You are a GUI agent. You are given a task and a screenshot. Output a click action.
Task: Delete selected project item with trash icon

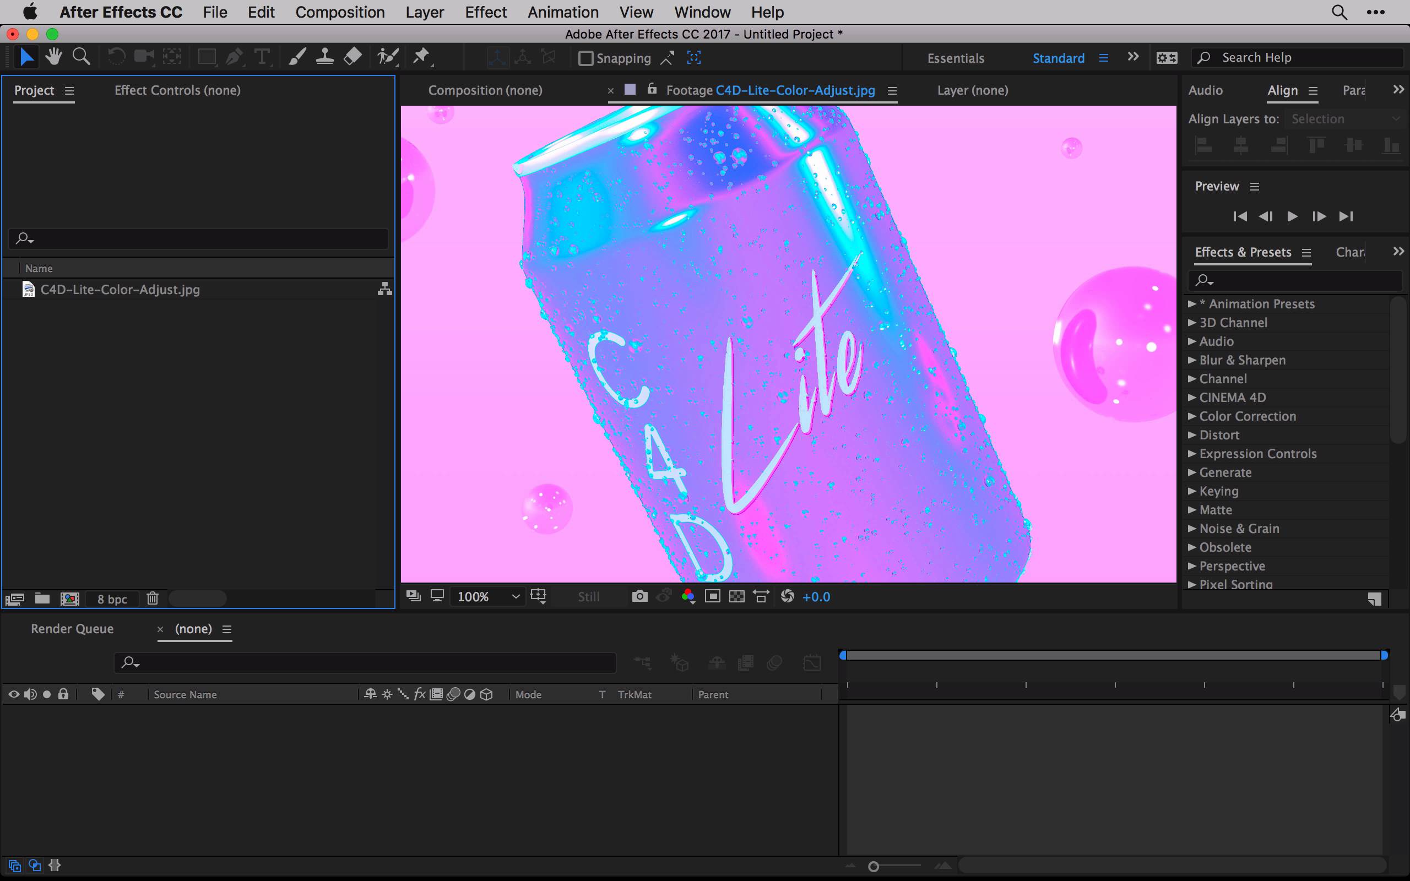[153, 599]
